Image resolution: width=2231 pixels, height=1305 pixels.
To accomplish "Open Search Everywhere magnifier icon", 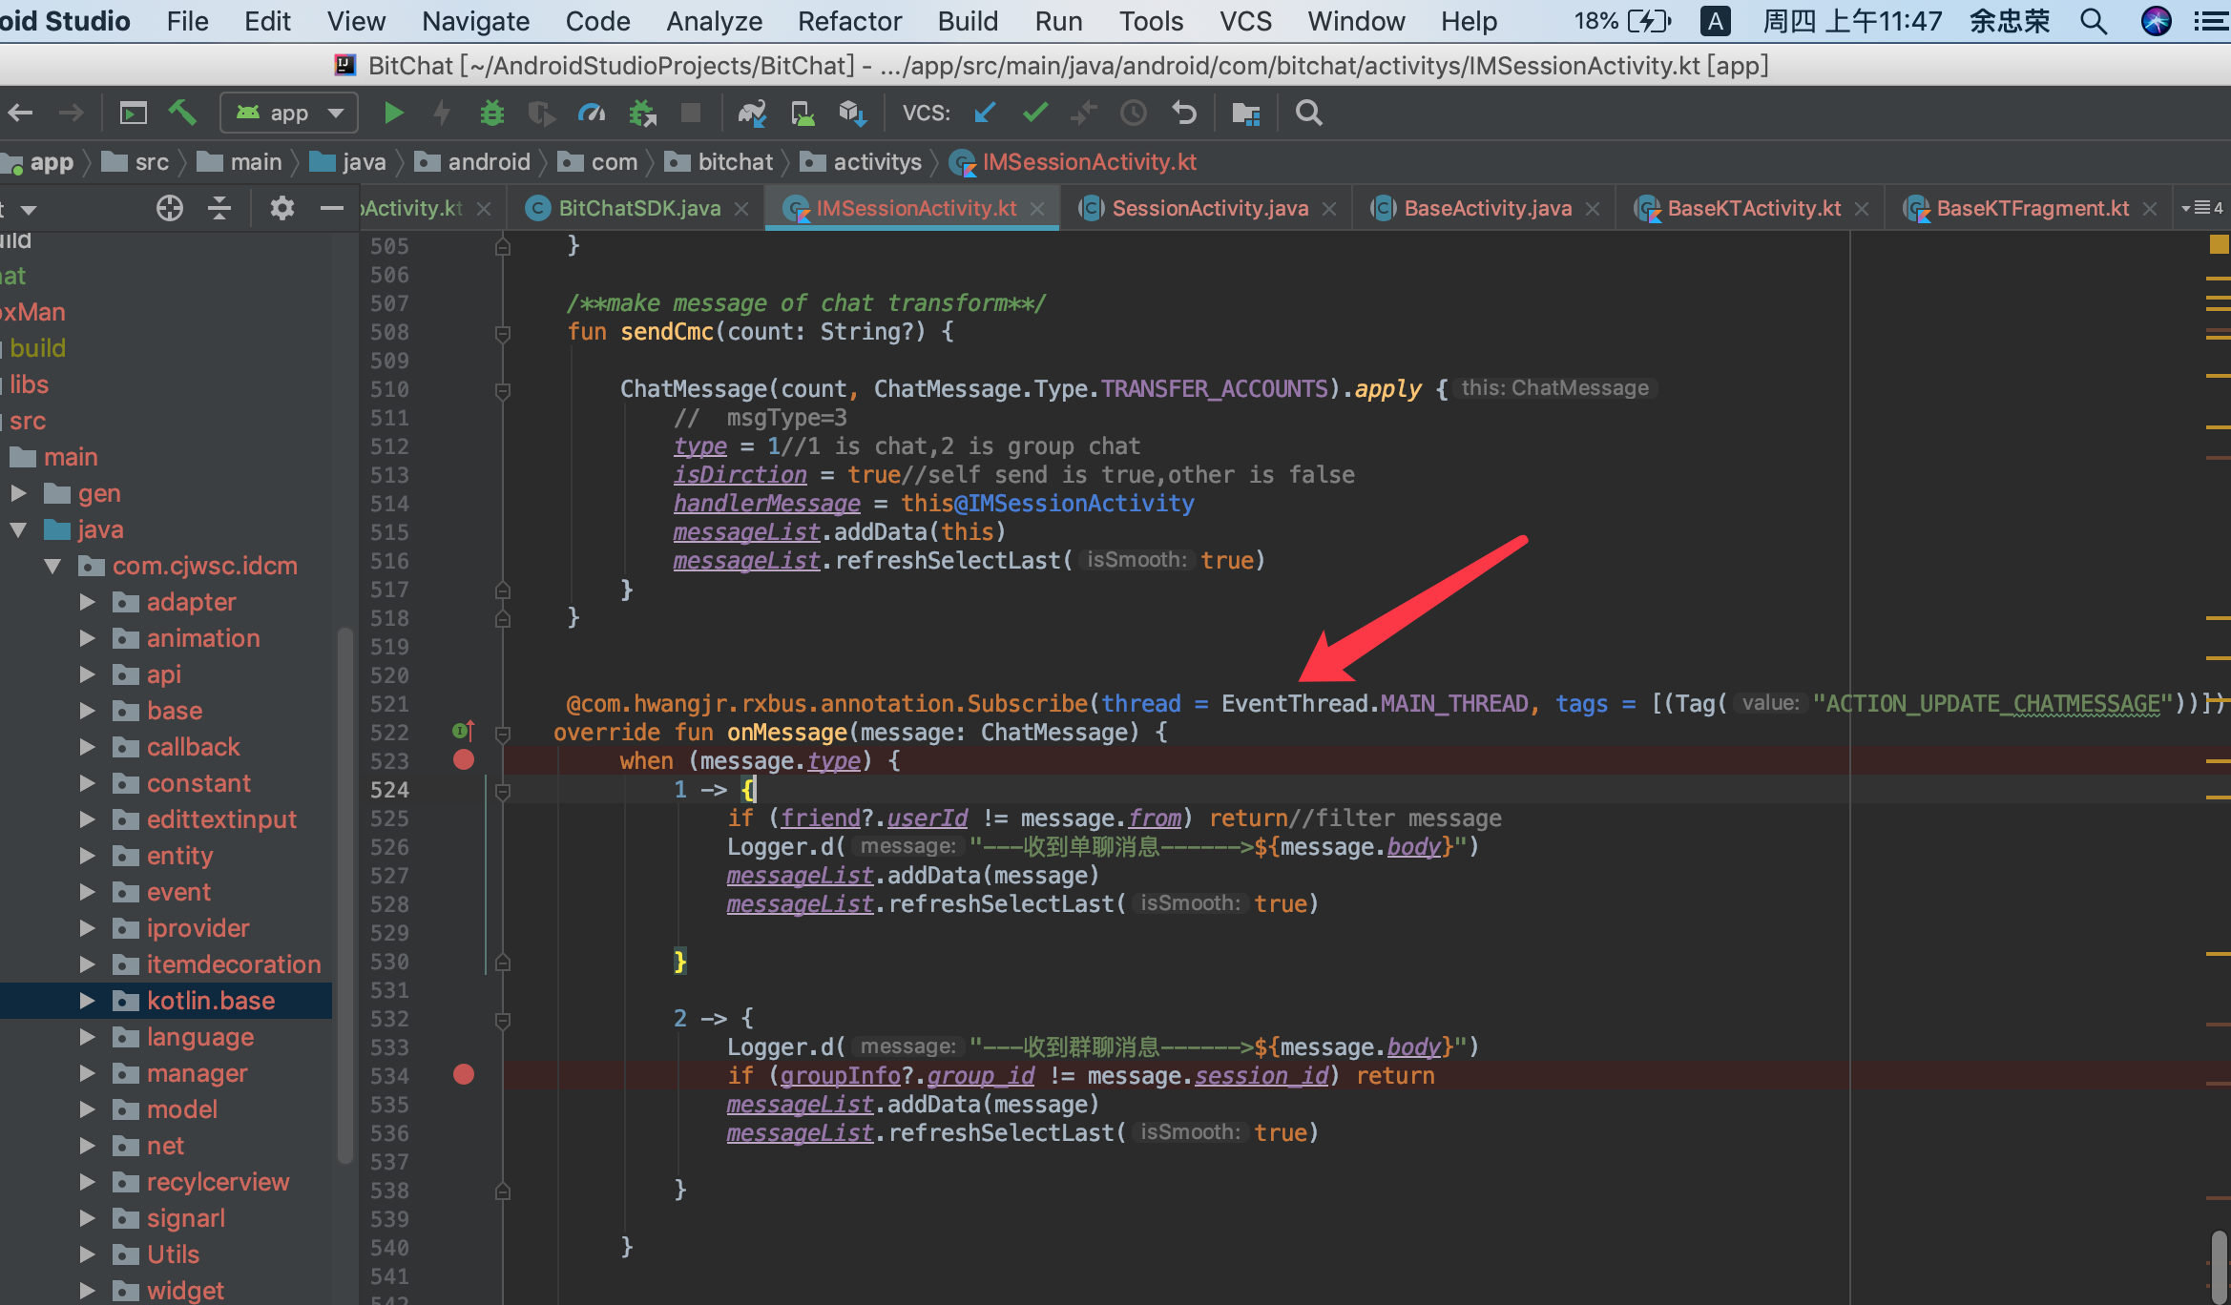I will pos(1308,113).
